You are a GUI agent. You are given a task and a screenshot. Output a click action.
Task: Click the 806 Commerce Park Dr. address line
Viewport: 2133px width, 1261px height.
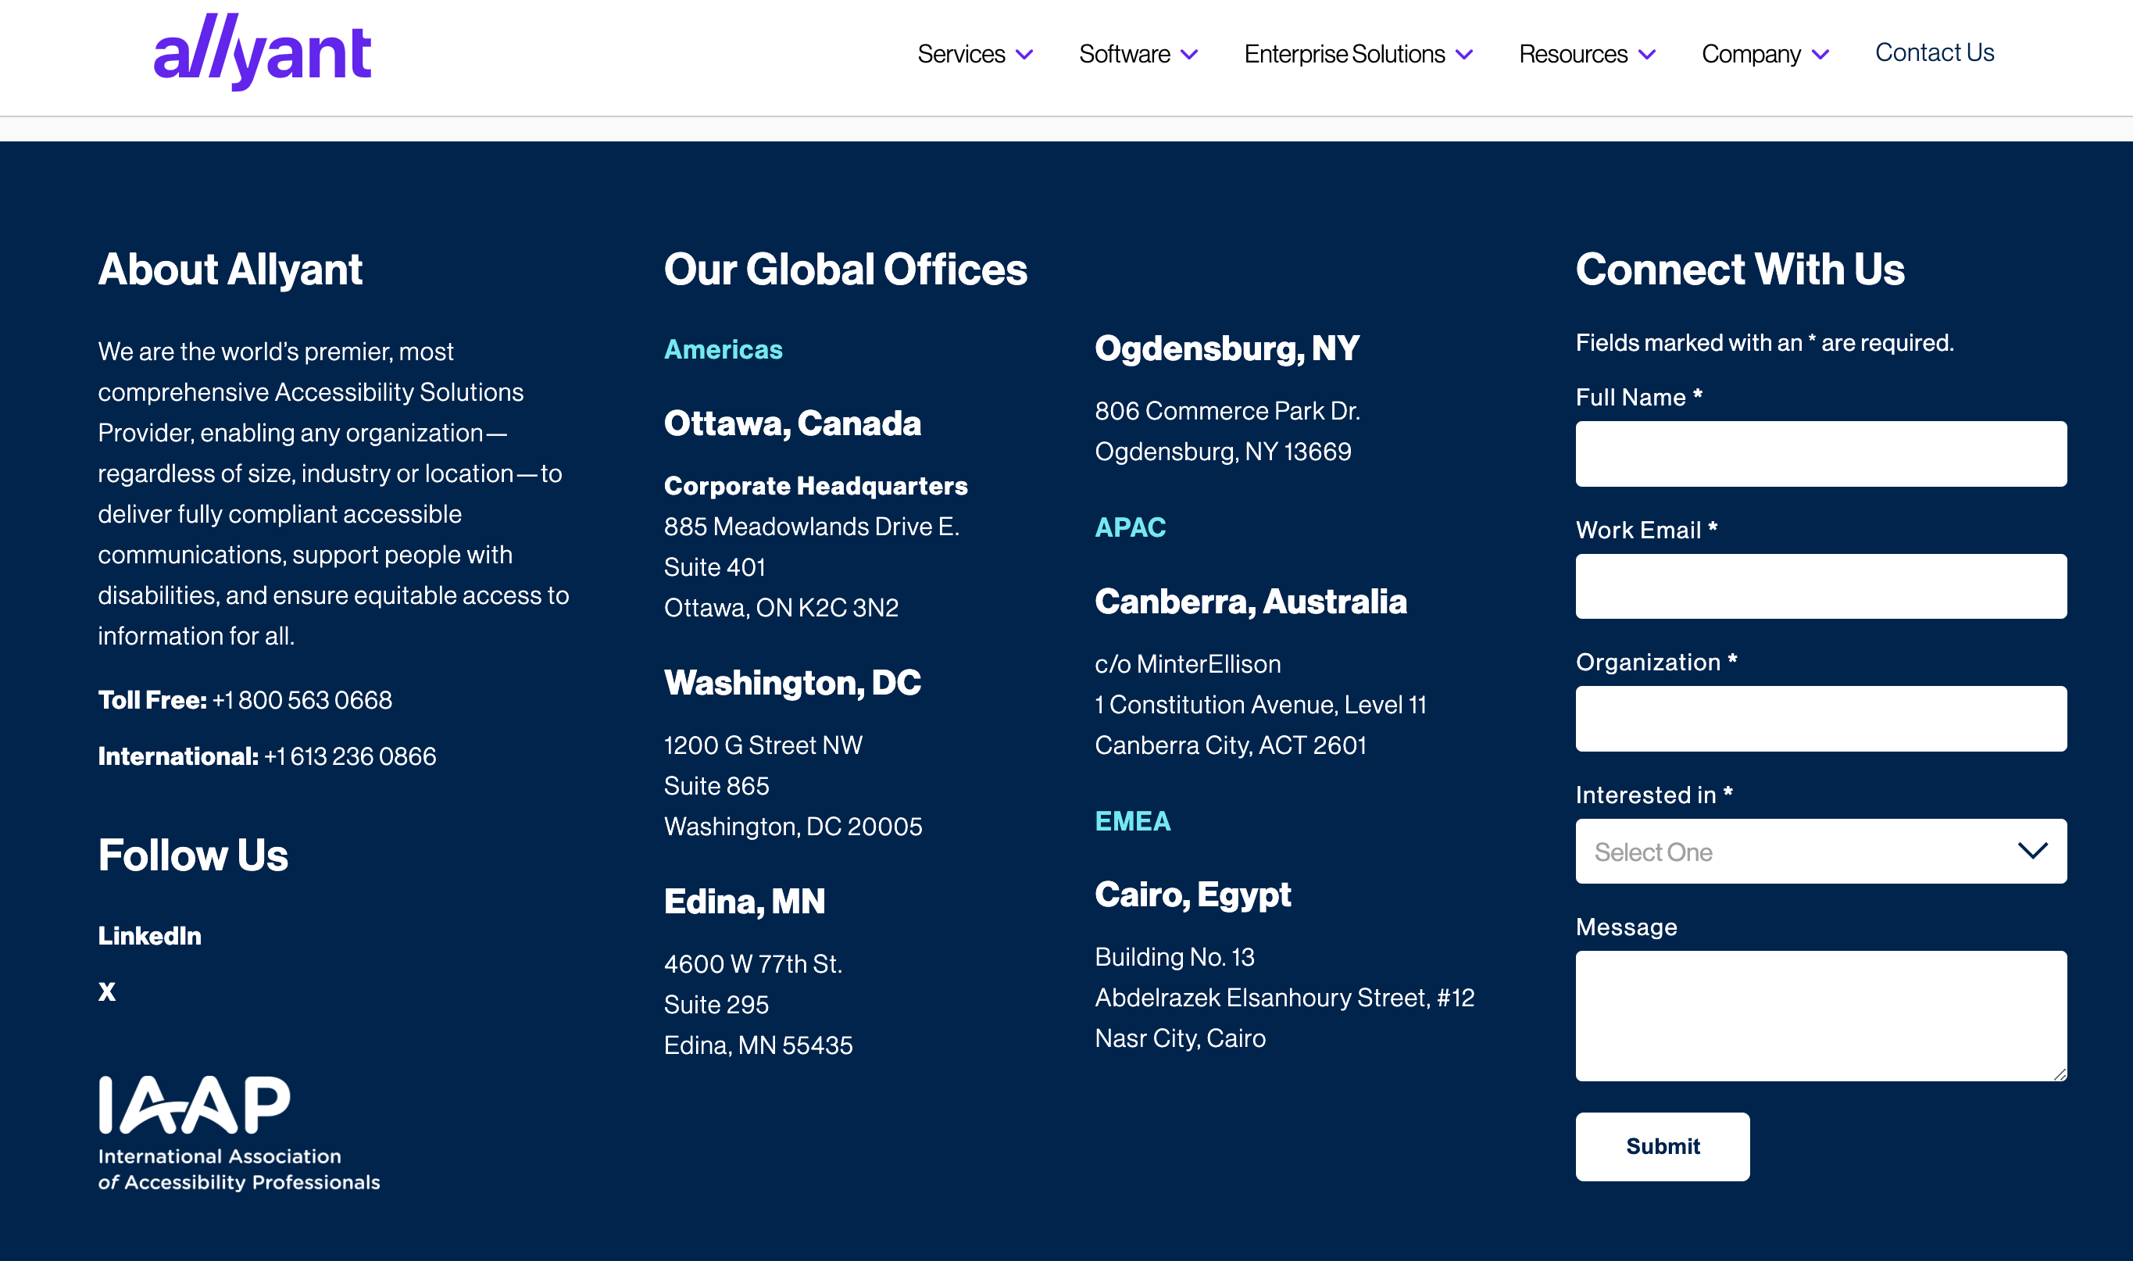click(x=1227, y=411)
